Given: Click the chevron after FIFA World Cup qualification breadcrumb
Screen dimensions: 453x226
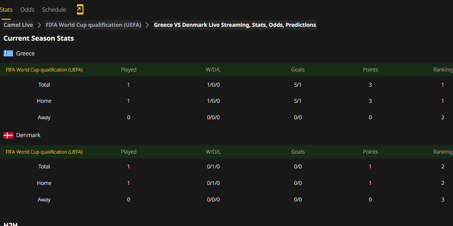Looking at the screenshot, I should click(x=147, y=25).
